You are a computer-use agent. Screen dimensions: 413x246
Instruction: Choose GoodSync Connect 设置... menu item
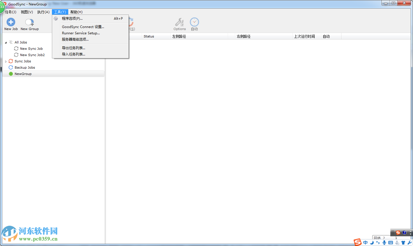90,27
